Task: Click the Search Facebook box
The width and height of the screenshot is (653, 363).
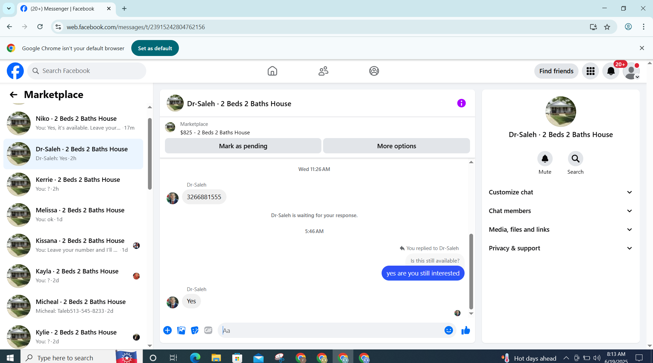Action: pos(87,71)
